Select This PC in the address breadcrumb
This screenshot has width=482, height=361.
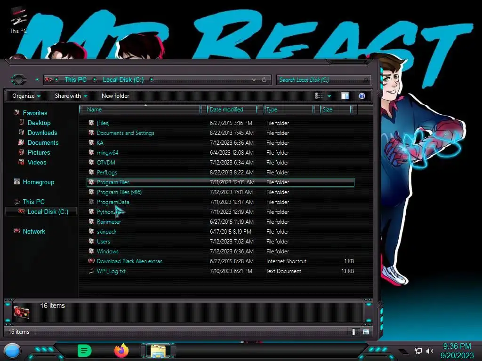tap(76, 79)
